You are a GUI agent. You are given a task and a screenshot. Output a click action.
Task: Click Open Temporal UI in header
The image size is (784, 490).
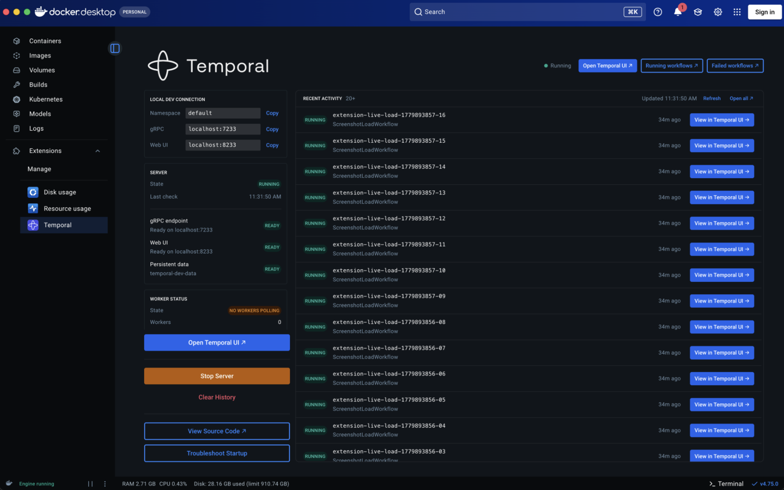607,66
